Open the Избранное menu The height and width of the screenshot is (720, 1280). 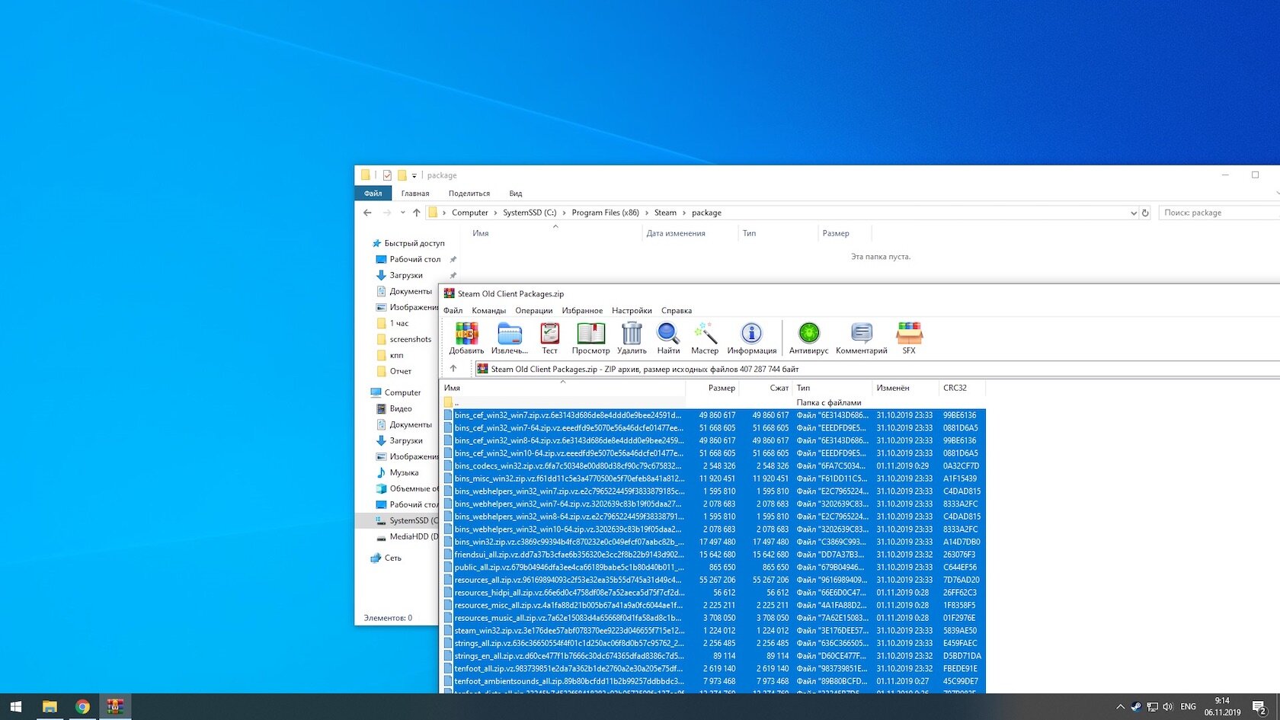pos(582,310)
